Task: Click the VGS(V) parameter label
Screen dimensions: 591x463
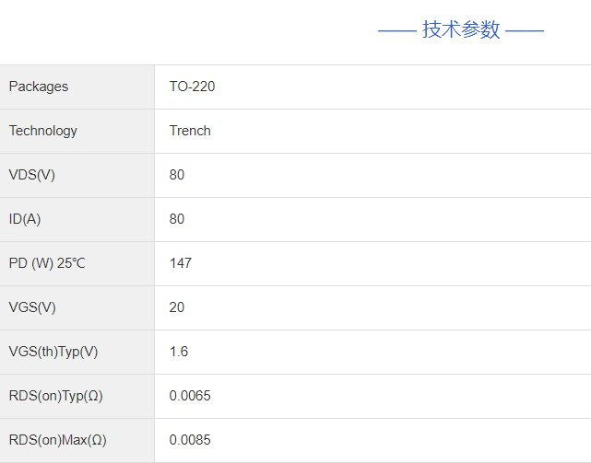Action: 32,307
